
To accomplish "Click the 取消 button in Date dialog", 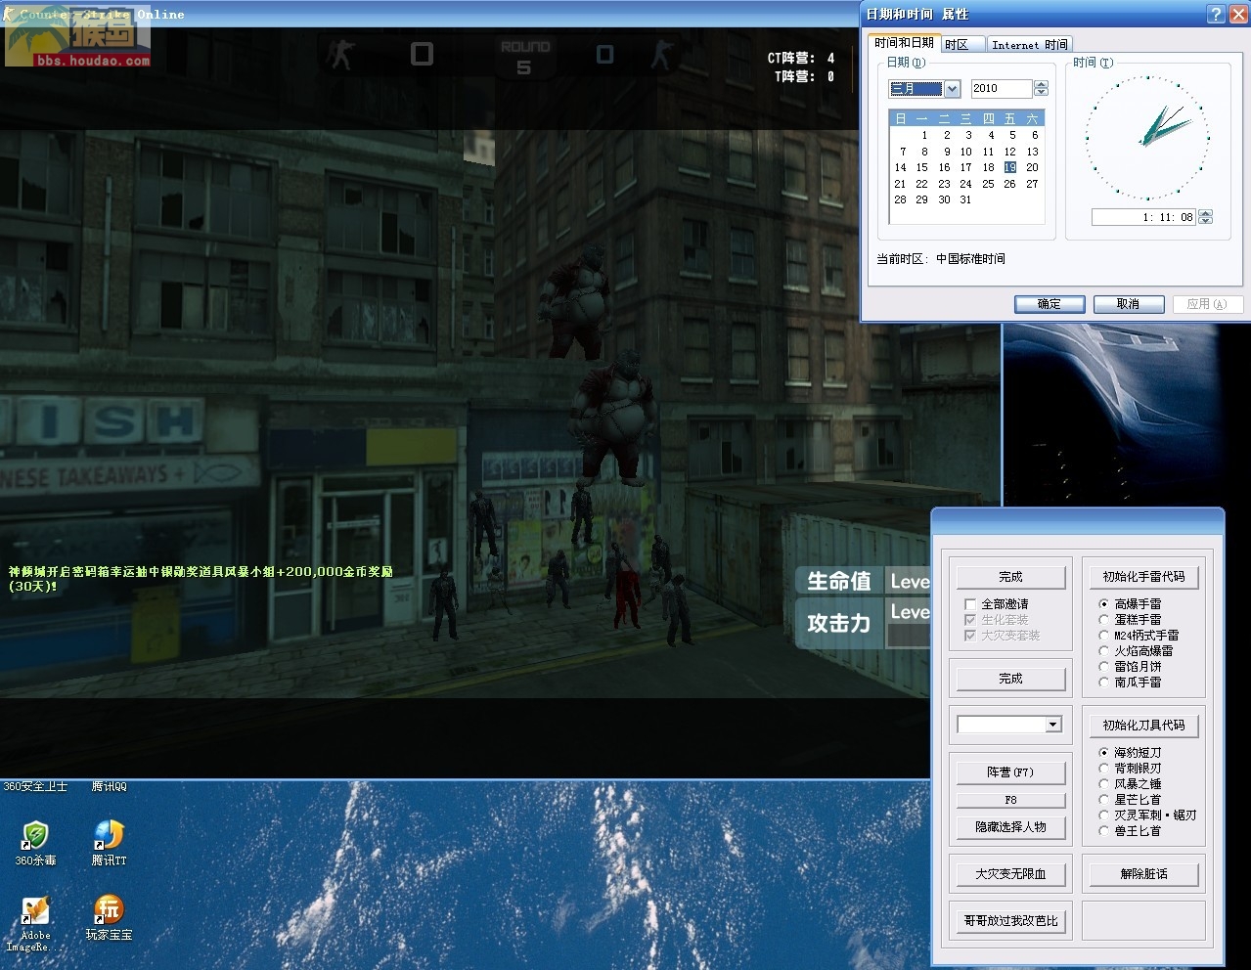I will pyautogui.click(x=1129, y=304).
